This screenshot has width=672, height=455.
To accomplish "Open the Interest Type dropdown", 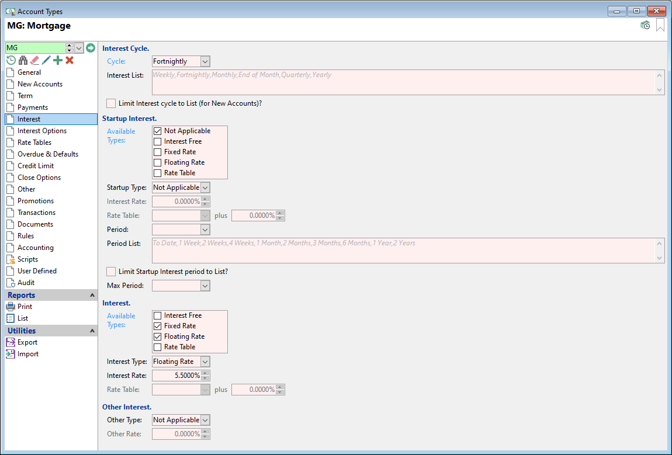I will coord(205,362).
